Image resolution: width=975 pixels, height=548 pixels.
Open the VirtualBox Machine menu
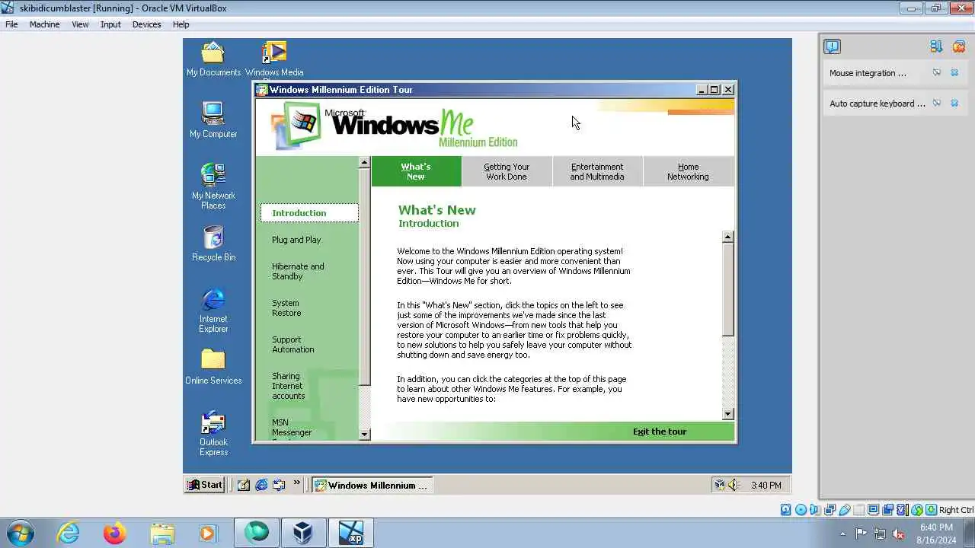[x=44, y=24]
